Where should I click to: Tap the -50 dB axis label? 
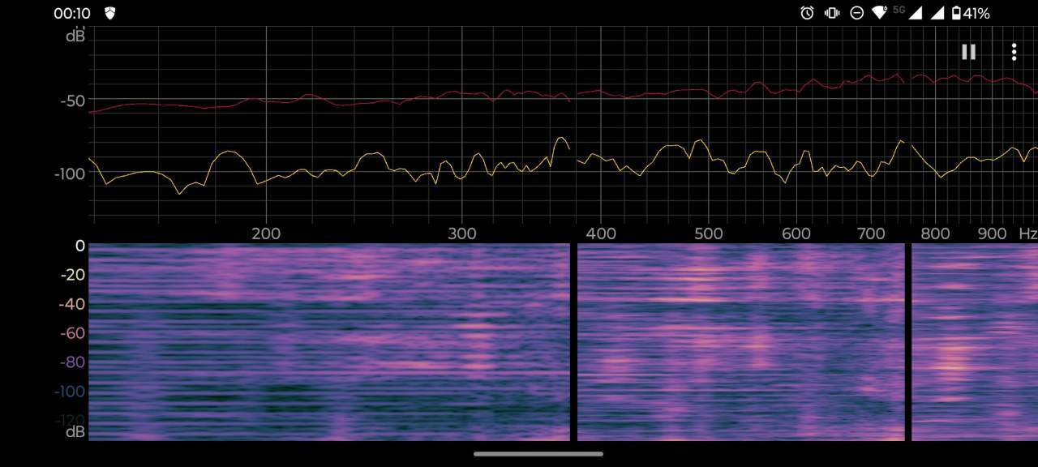pyautogui.click(x=71, y=101)
